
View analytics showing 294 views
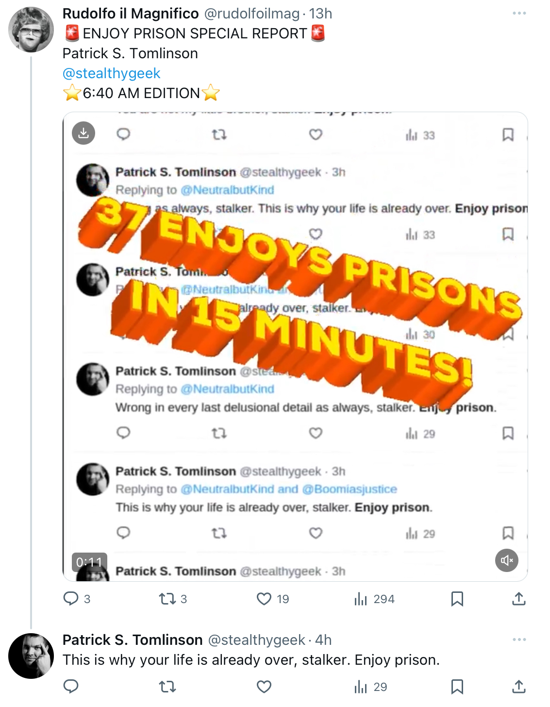(374, 599)
